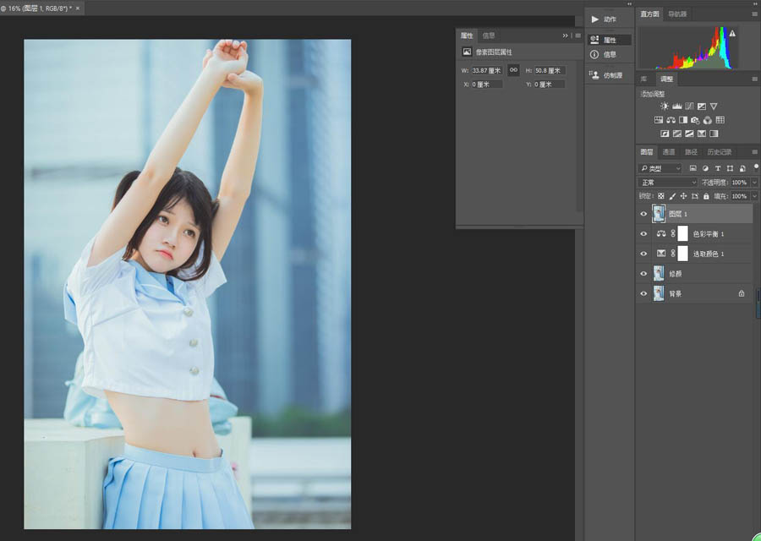This screenshot has height=541, width=761.
Task: Open the blend mode dropdown showing 正常
Action: click(668, 183)
